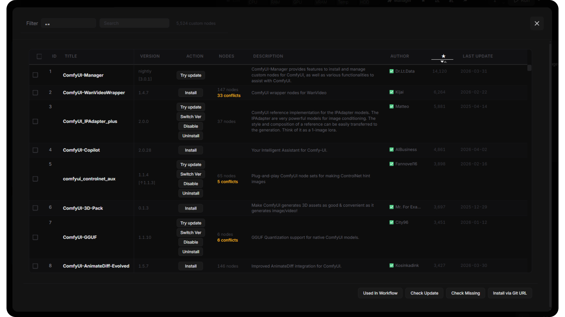The width and height of the screenshot is (565, 317).
Task: Check the ComfyUI_IPAdapter_plus row checkbox
Action: coord(35,122)
